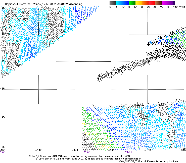
Task: Click the '-144' longitude axis label
Action: pyautogui.click(x=75, y=150)
